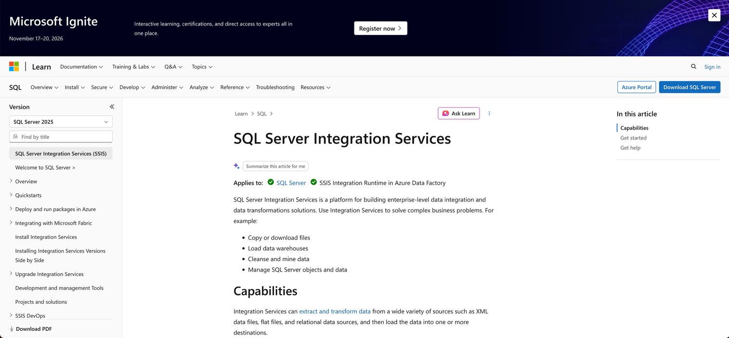Open the Topics menu

pos(202,67)
